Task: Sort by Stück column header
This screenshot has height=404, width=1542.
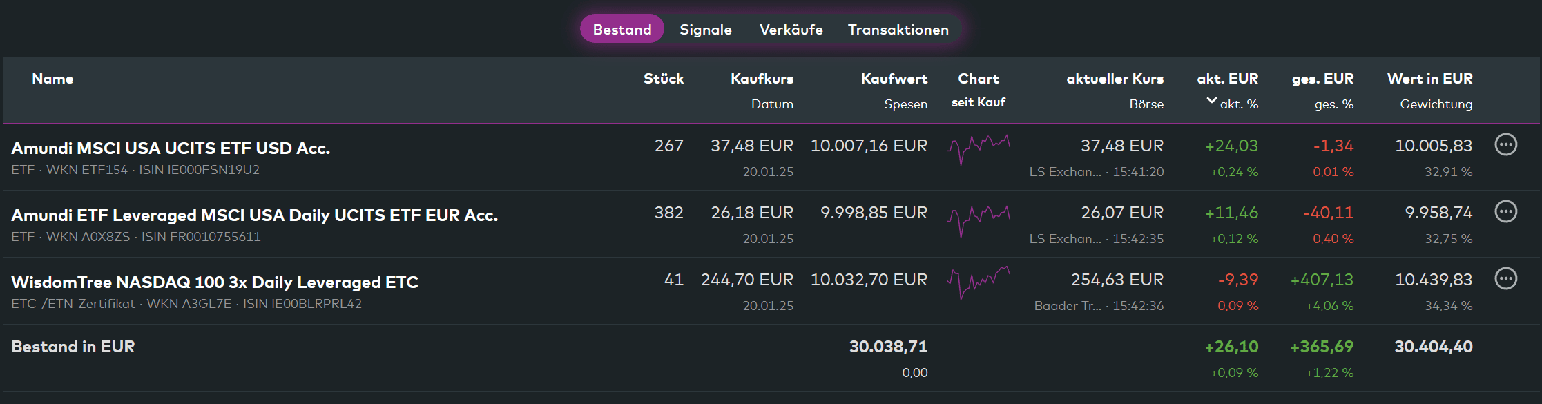Action: (664, 79)
